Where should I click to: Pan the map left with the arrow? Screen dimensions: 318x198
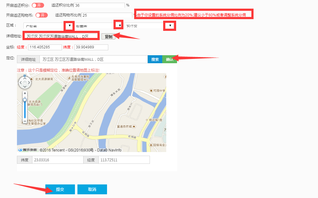tap(21, 83)
